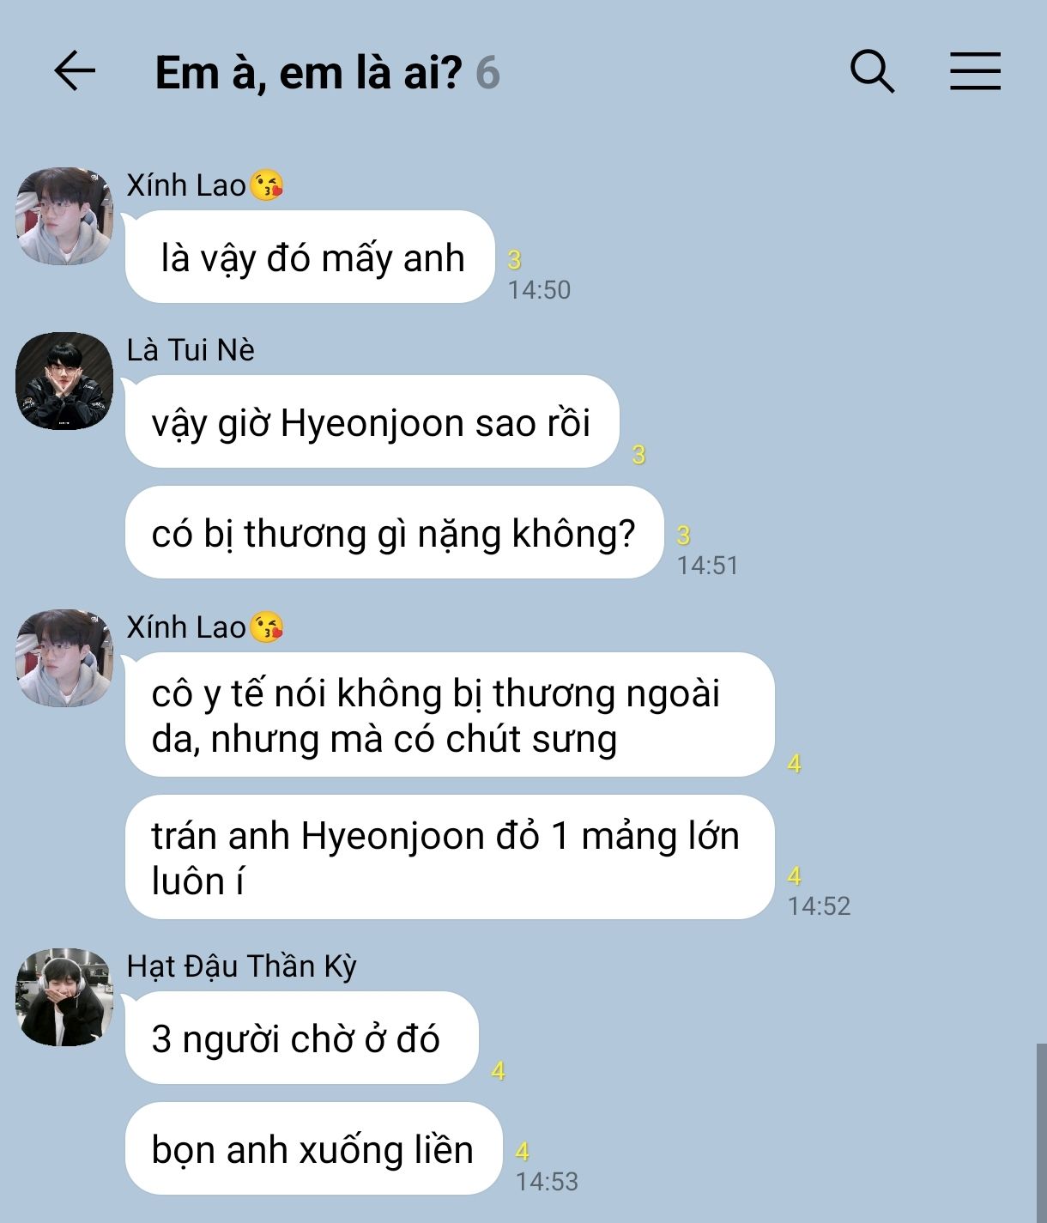Click the chat scrollbar thumb

[x=1041, y=1133]
